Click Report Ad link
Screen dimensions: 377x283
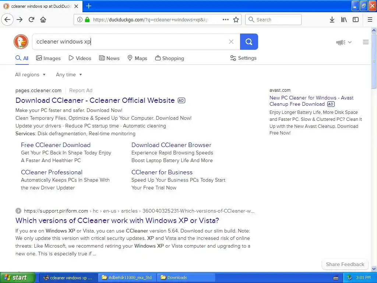tap(81, 91)
